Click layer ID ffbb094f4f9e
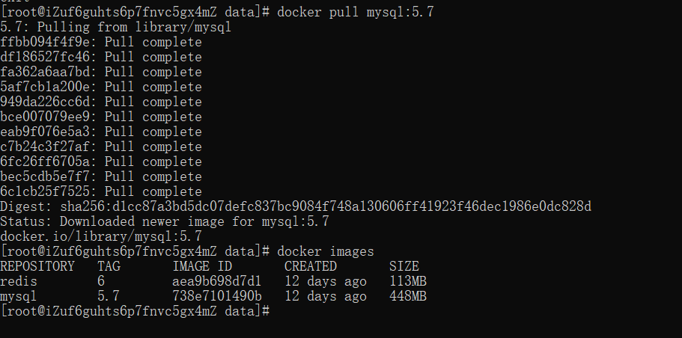The height and width of the screenshot is (338, 682). point(49,43)
